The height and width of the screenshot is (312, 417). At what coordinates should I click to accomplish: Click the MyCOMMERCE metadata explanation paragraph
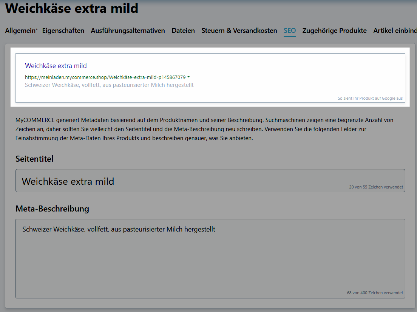pyautogui.click(x=204, y=129)
